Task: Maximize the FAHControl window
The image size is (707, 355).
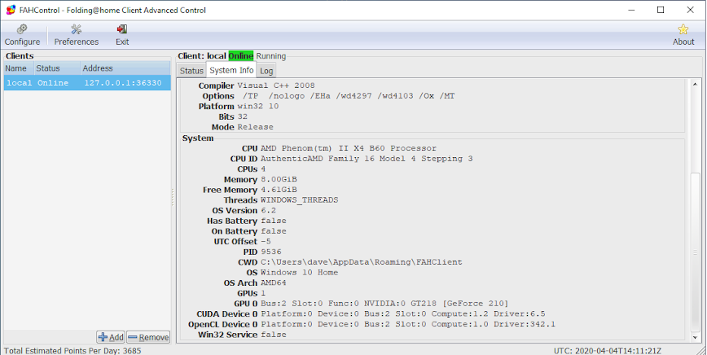Action: coord(660,10)
